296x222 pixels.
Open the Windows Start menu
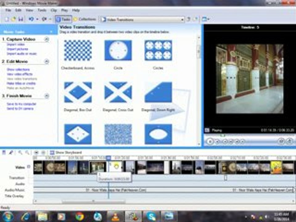(x=7, y=216)
